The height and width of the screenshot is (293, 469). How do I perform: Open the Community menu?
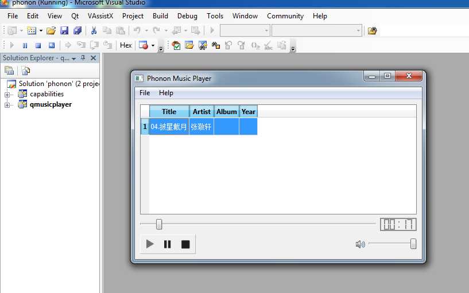(x=285, y=16)
